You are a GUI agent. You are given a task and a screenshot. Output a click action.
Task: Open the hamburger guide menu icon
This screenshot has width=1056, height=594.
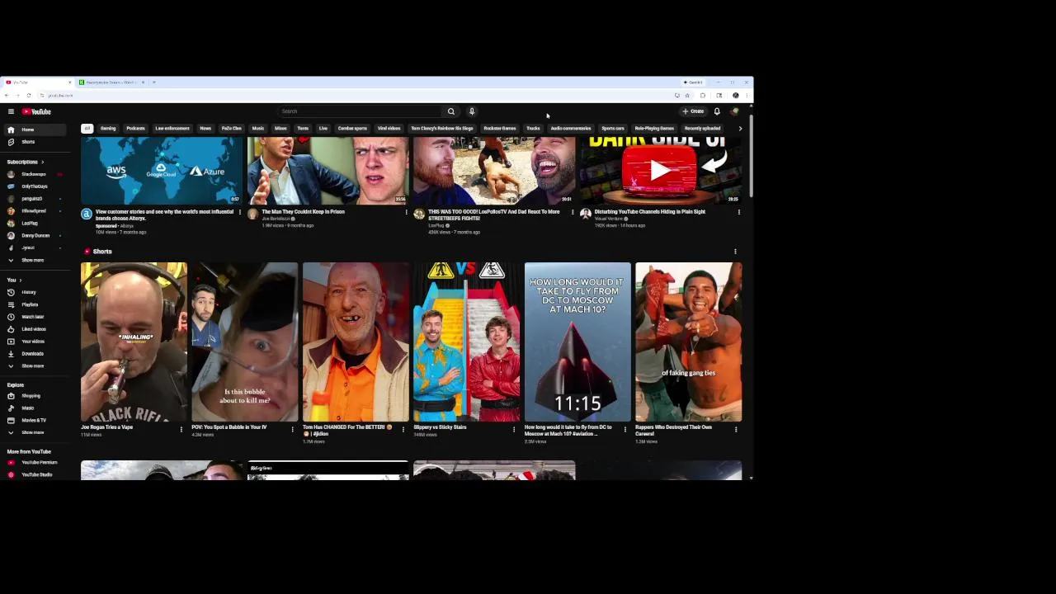click(x=11, y=111)
